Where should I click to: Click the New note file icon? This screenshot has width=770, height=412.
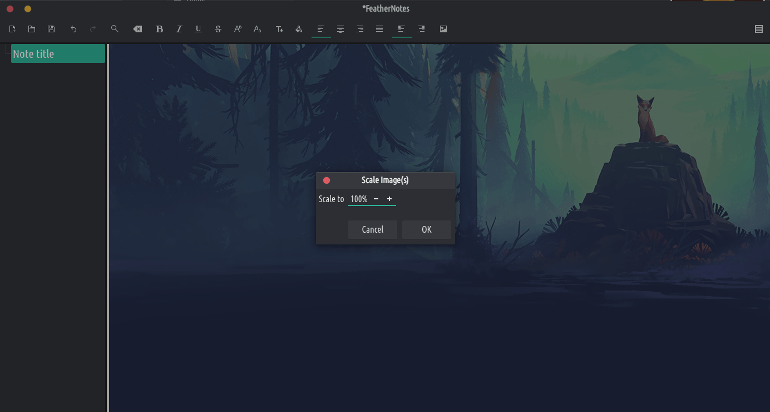(x=12, y=29)
